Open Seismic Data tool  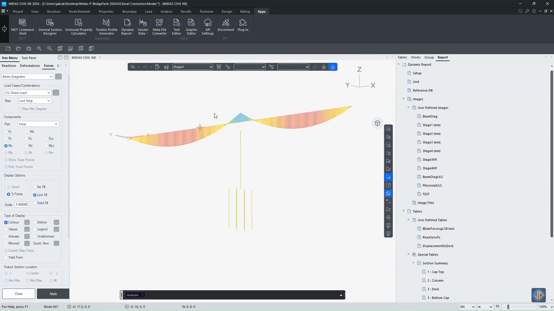point(143,26)
